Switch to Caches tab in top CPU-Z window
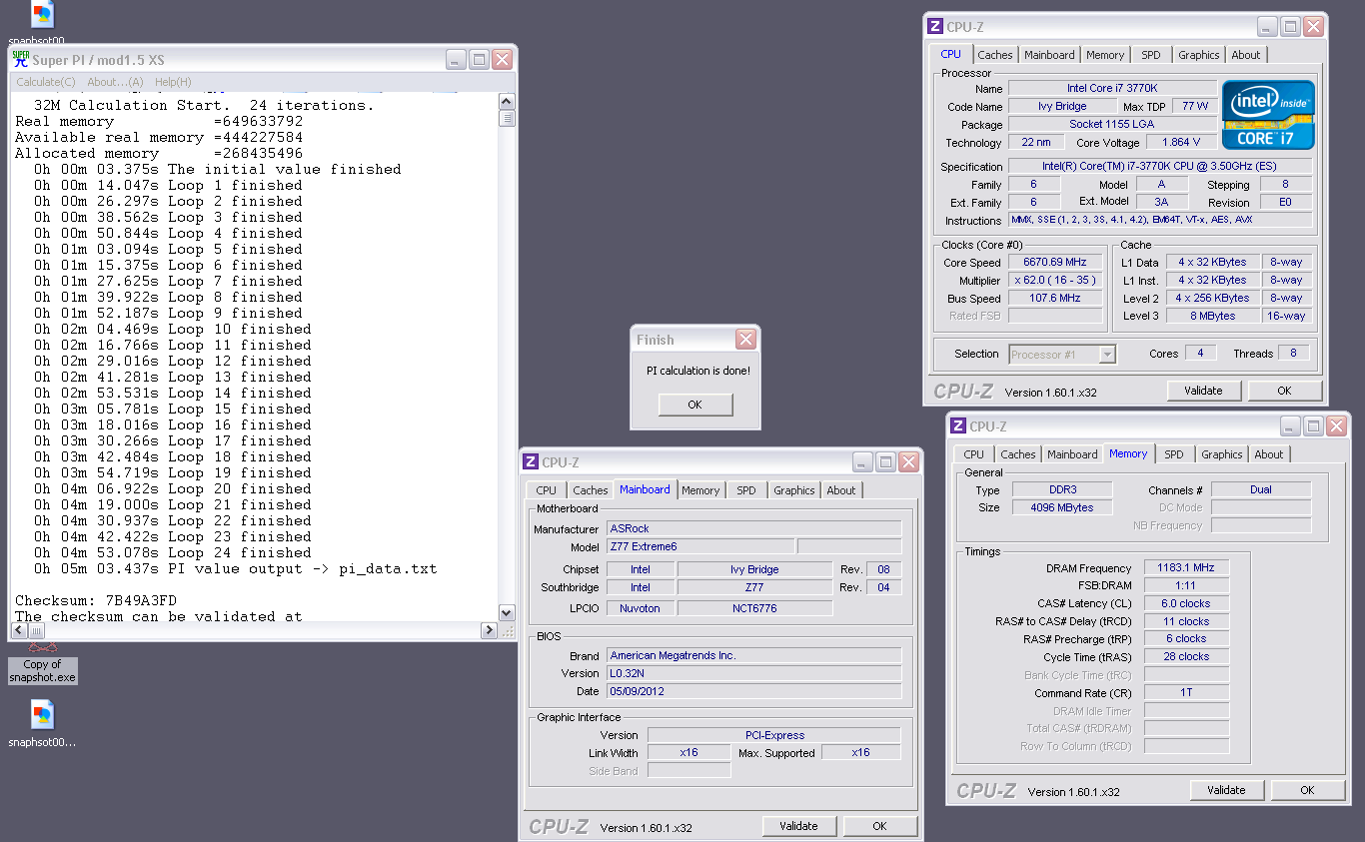Image resolution: width=1365 pixels, height=842 pixels. (x=995, y=55)
